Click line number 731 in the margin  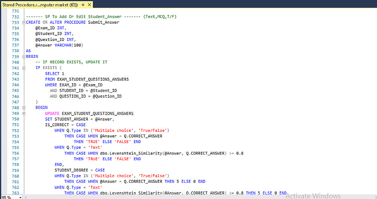point(15,11)
